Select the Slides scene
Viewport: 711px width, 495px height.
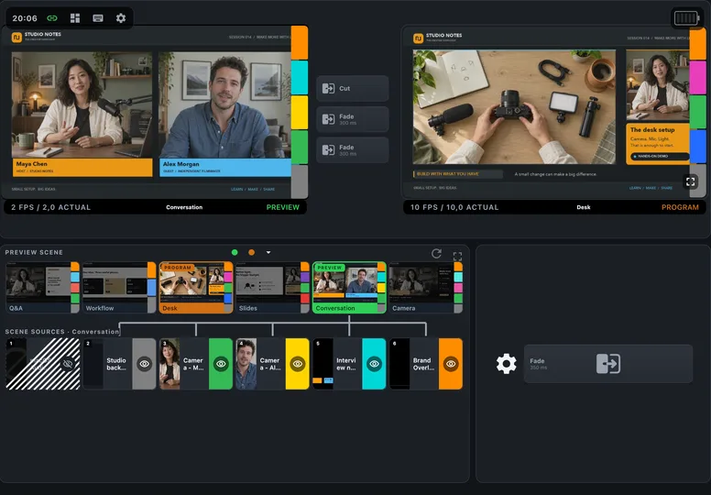click(272, 288)
